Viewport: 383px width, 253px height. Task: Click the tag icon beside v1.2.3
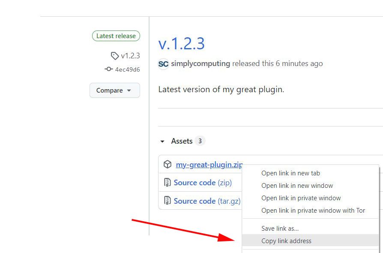point(114,56)
